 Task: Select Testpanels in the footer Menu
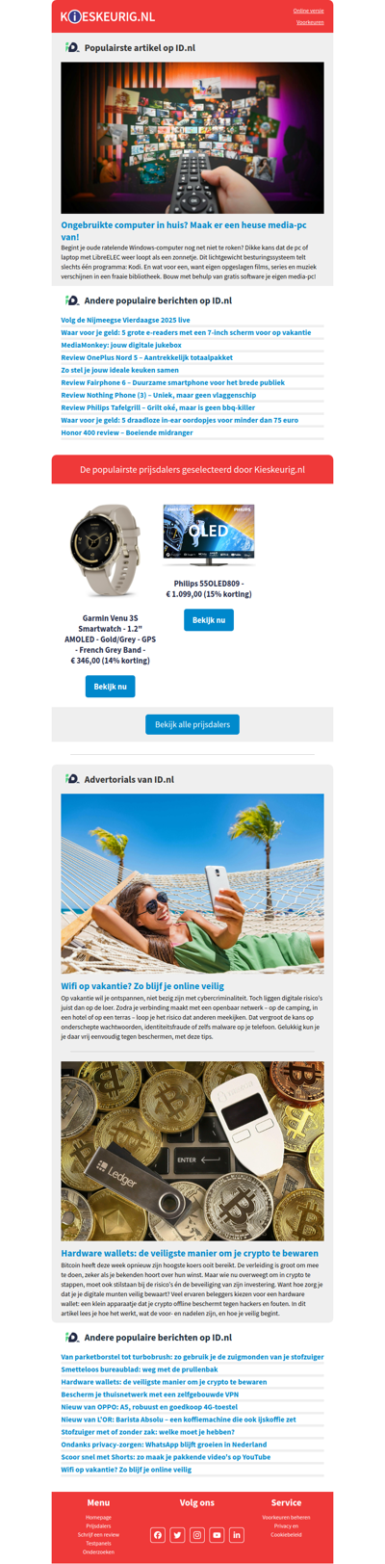tap(98, 1543)
